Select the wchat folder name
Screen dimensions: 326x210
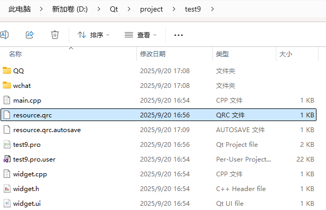[x=22, y=86]
